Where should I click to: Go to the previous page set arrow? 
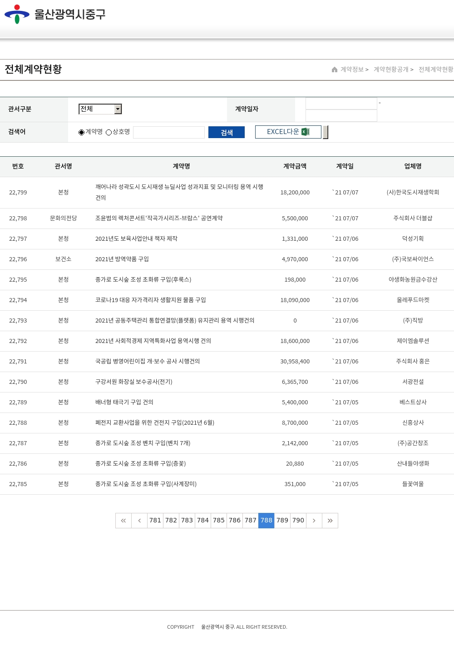coord(139,521)
